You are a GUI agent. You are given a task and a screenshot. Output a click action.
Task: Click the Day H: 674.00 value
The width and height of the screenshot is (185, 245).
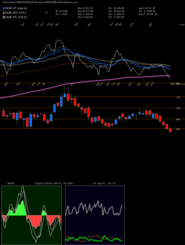(x=85, y=11)
